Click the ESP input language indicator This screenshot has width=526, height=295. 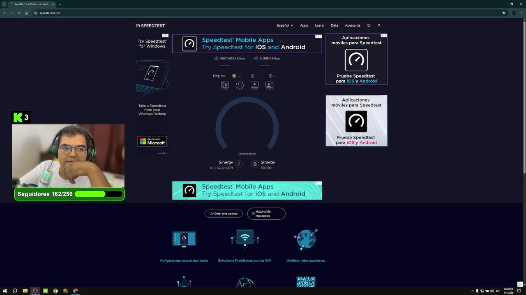coord(498,291)
